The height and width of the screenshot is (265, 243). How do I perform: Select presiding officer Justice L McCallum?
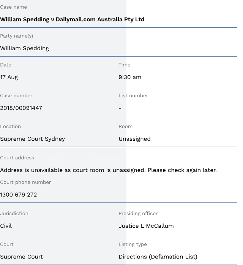pyautogui.click(x=146, y=226)
